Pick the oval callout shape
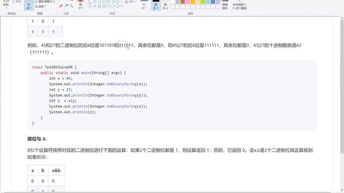 113,6
